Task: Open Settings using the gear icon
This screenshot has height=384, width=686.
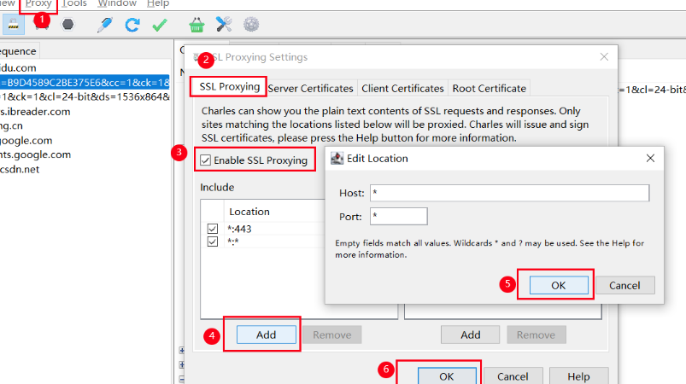Action: click(251, 25)
